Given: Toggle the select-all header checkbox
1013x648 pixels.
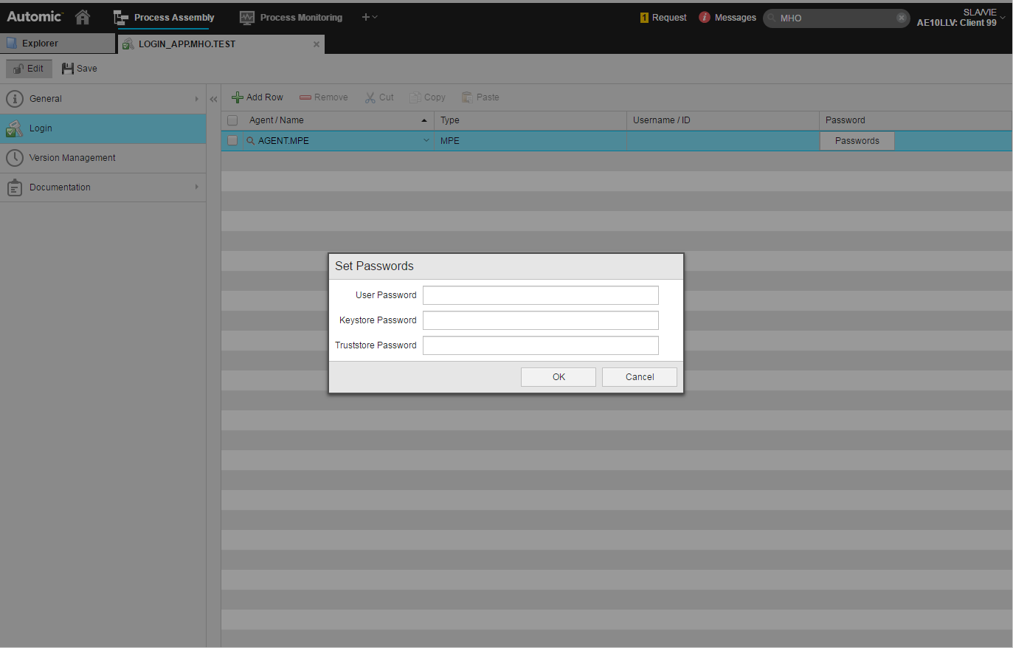Looking at the screenshot, I should (x=232, y=120).
